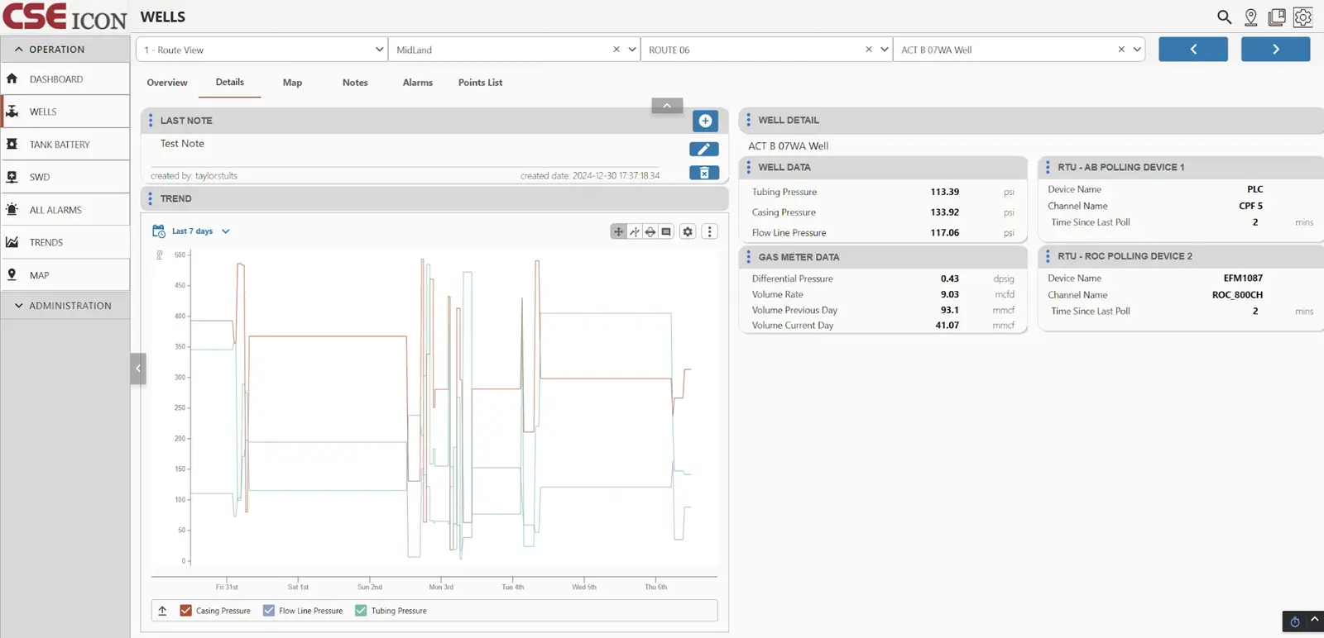Open the trend chart three-dot menu
This screenshot has height=638, width=1324.
[709, 232]
